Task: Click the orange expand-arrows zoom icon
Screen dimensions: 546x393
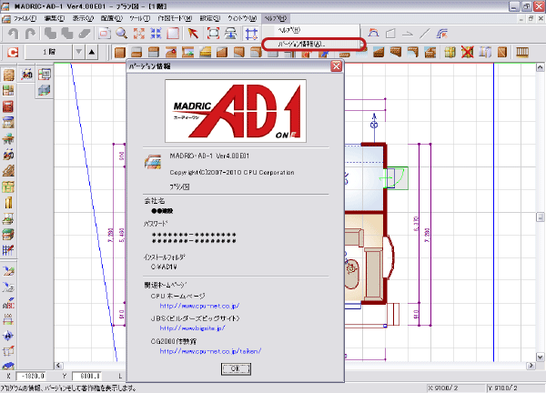Action: click(139, 34)
